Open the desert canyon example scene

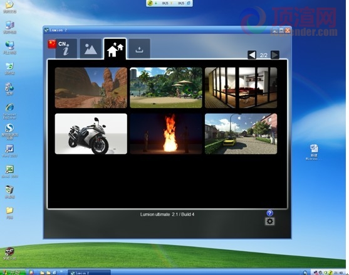(91, 88)
